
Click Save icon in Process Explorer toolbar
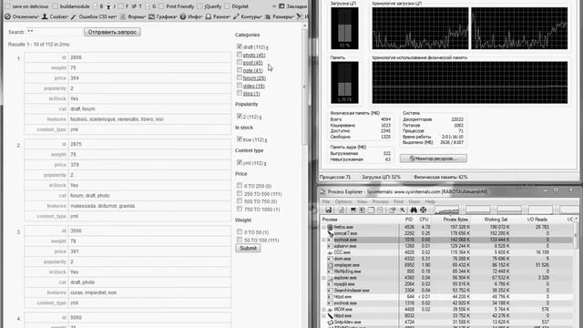pyautogui.click(x=328, y=210)
